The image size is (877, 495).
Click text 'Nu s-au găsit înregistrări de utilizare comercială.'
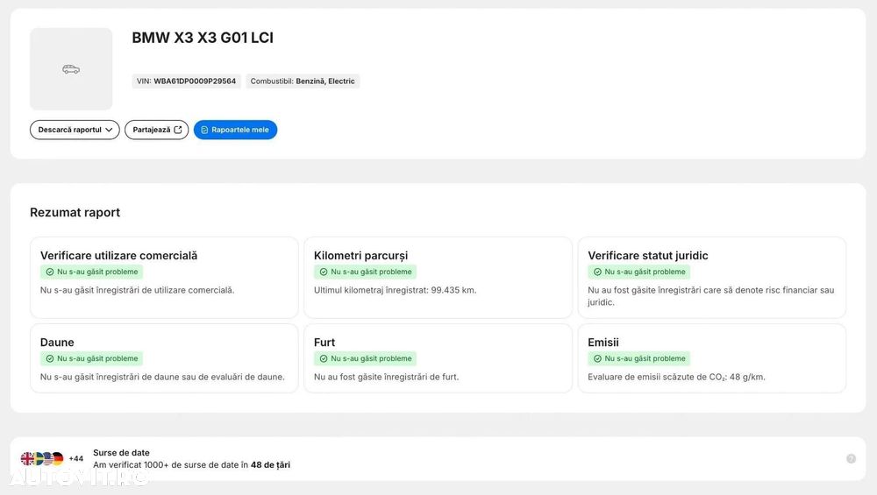point(137,290)
